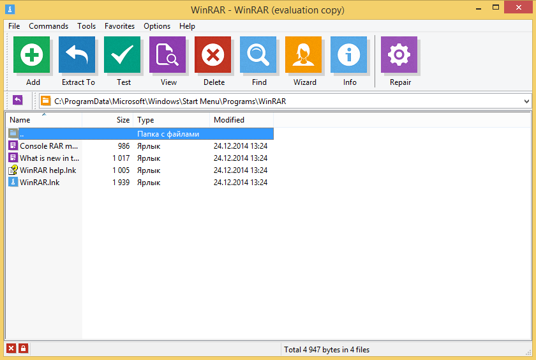
Task: Click the WinRAR app icon in title bar
Action: (x=10, y=9)
